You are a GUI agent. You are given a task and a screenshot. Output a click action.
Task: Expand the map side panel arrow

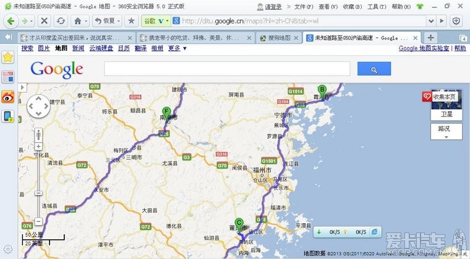click(22, 87)
